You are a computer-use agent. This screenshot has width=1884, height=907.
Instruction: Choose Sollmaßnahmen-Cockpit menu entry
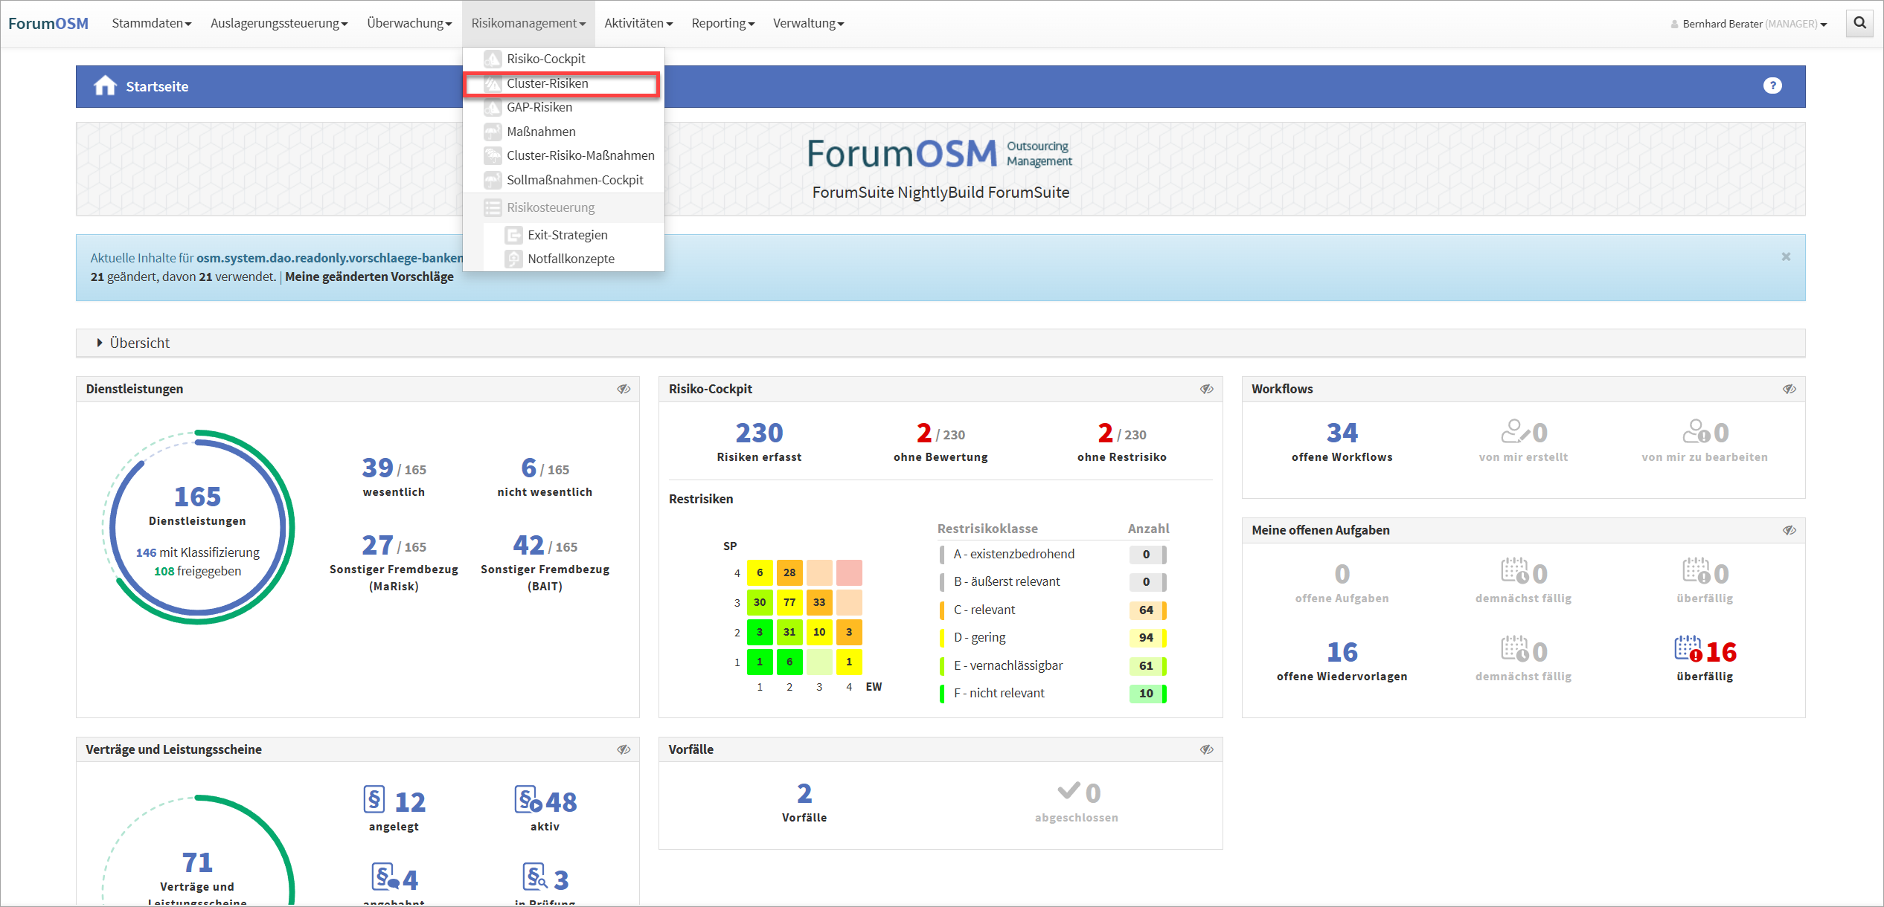574,180
